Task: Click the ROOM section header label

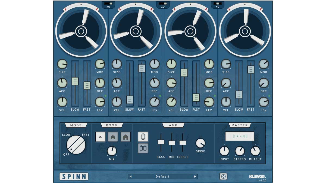Action: pyautogui.click(x=112, y=125)
